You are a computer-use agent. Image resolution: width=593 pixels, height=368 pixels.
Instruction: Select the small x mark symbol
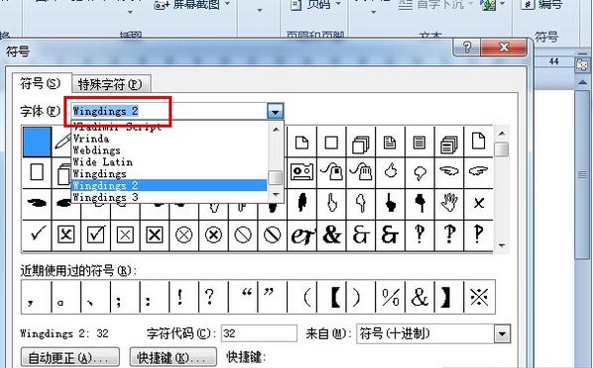click(x=478, y=204)
